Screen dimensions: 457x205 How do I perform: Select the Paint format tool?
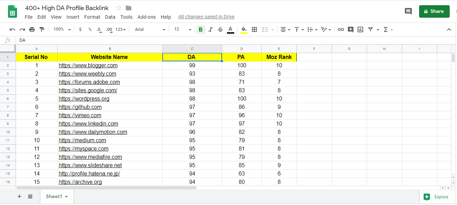pyautogui.click(x=41, y=29)
